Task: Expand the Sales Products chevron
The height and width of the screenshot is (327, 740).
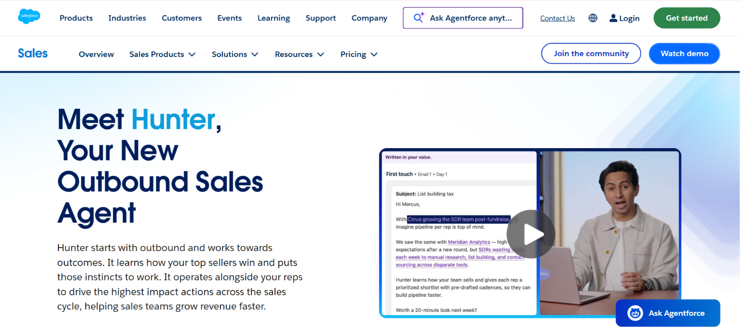Action: (x=192, y=55)
